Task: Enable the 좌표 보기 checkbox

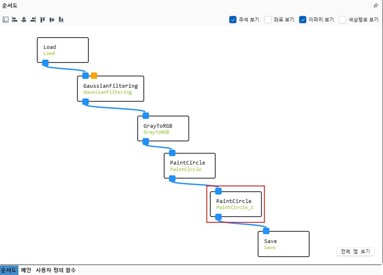Action: (268, 20)
